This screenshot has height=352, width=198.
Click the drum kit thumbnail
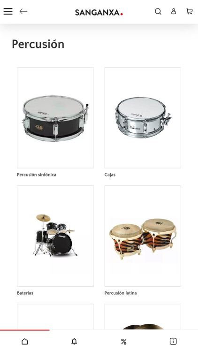tap(55, 236)
